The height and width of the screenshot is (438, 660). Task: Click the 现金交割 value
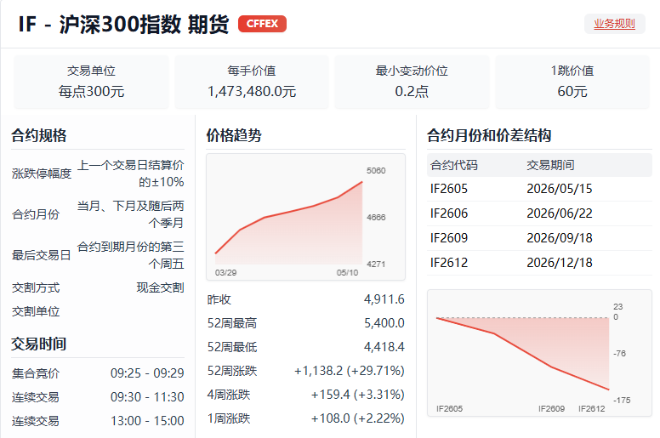(x=161, y=287)
